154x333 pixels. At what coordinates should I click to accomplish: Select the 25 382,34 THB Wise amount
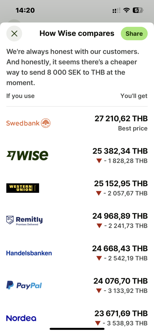click(120, 151)
